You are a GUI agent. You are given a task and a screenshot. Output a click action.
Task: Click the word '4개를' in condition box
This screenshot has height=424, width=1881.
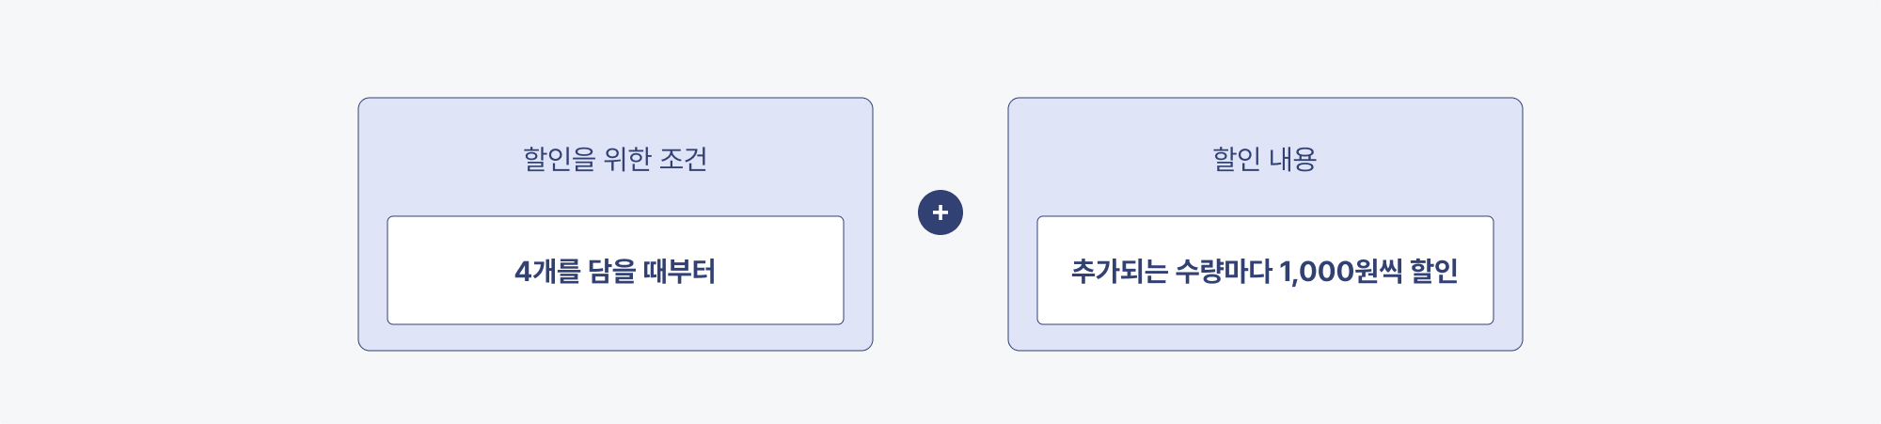click(x=547, y=272)
